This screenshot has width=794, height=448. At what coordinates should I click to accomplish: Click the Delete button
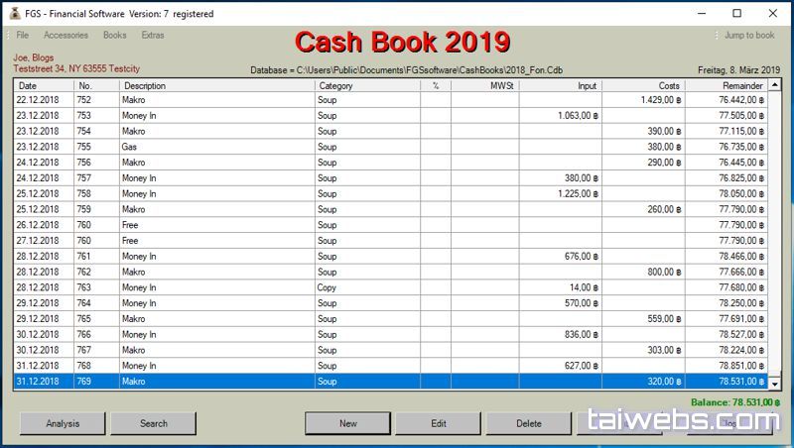(528, 423)
